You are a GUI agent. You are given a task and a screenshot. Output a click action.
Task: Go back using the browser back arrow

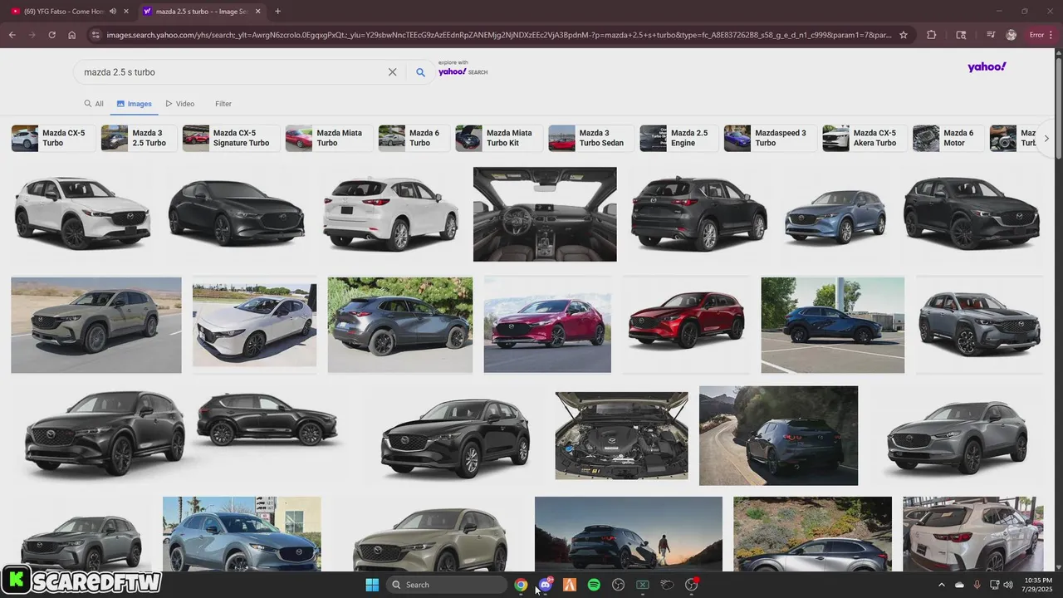12,35
